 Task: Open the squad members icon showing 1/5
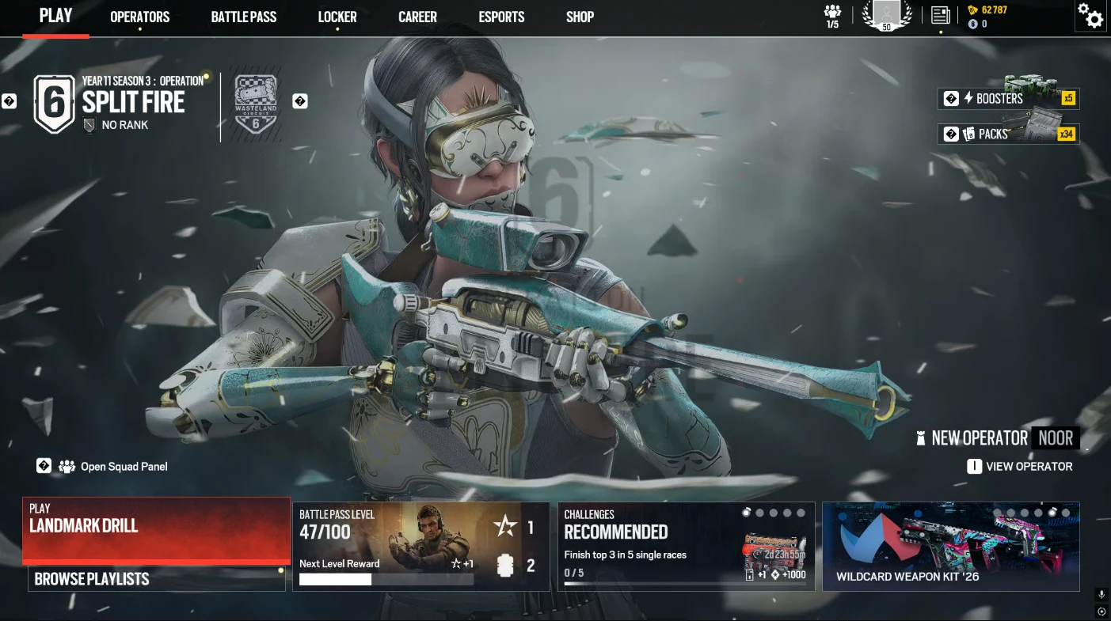tap(832, 16)
